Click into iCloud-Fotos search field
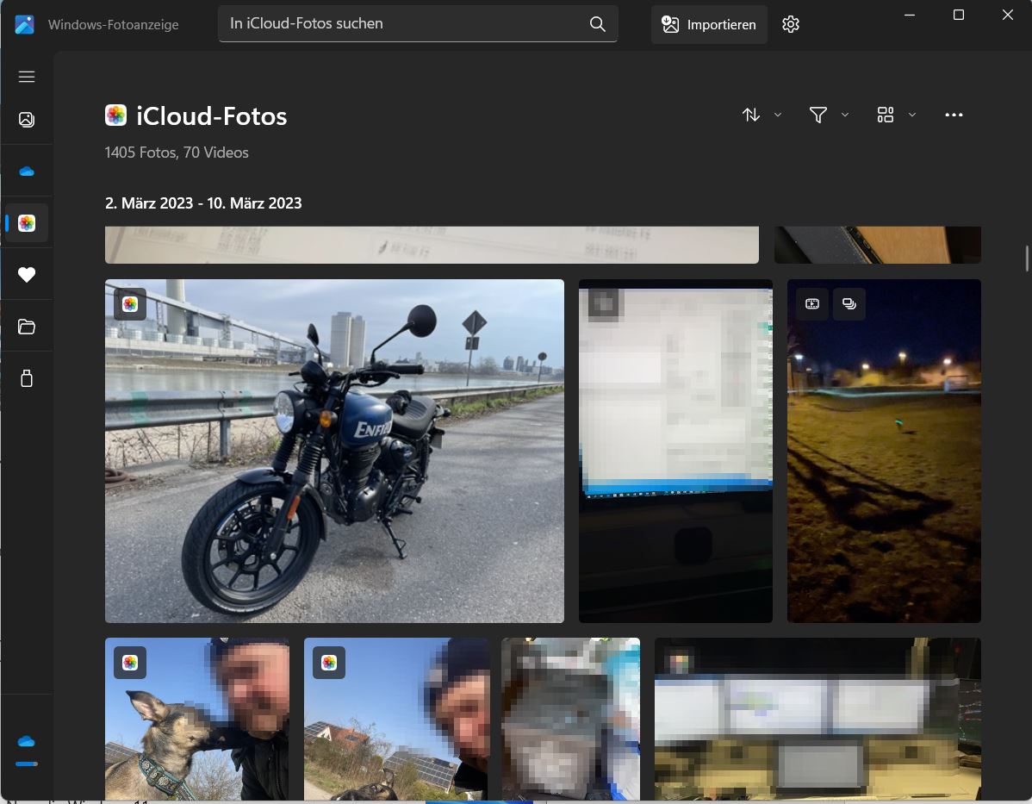 tap(405, 24)
